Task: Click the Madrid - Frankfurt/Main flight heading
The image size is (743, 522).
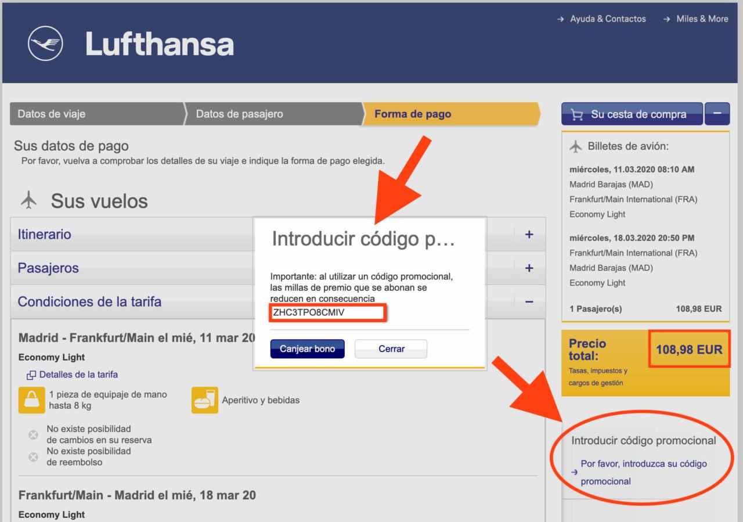Action: (137, 338)
